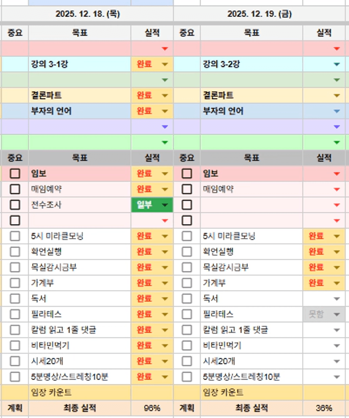The image size is (349, 418).
Task: Select the 36% final result cell
Action: click(x=324, y=408)
